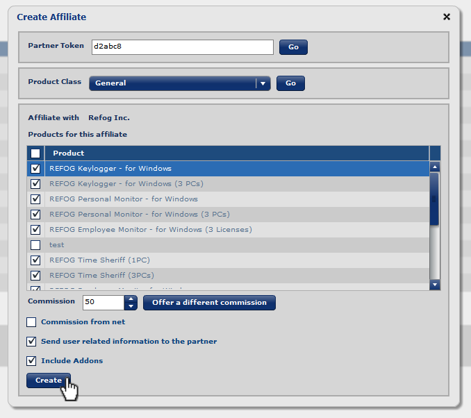Screen dimensions: 471x418
Task: Uncheck REFOG Personal Monitor - for Windows (3 PCs)
Action: coord(35,215)
